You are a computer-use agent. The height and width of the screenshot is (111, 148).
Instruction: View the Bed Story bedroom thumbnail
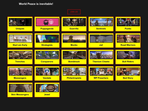(128, 72)
